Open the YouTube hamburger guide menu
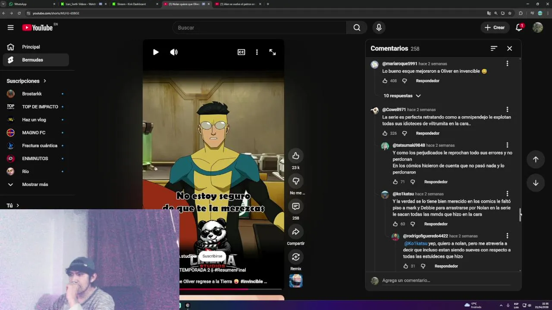This screenshot has width=552, height=310. tap(10, 28)
